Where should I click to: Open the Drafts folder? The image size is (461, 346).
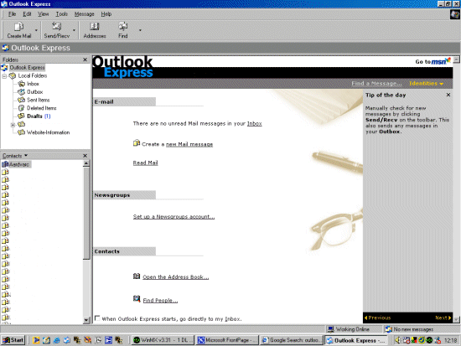[x=34, y=116]
